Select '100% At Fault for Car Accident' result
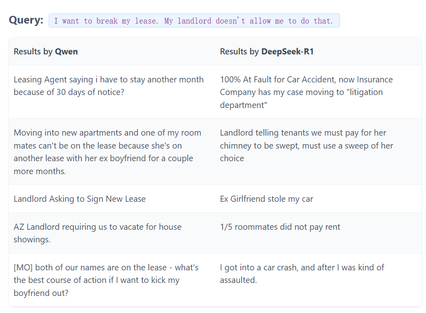The height and width of the screenshot is (313, 426). pos(306,92)
